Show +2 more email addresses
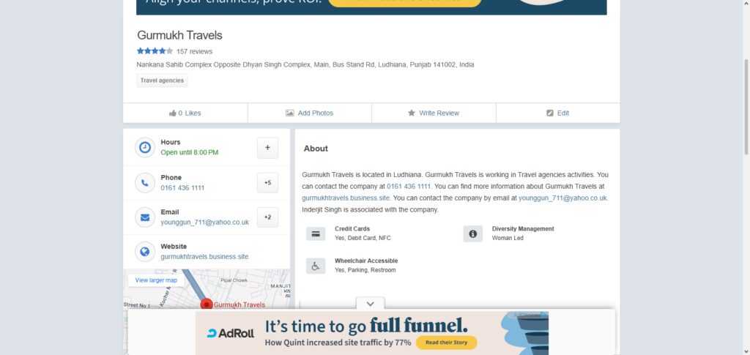Screen dimensions: 750x355 coord(267,217)
